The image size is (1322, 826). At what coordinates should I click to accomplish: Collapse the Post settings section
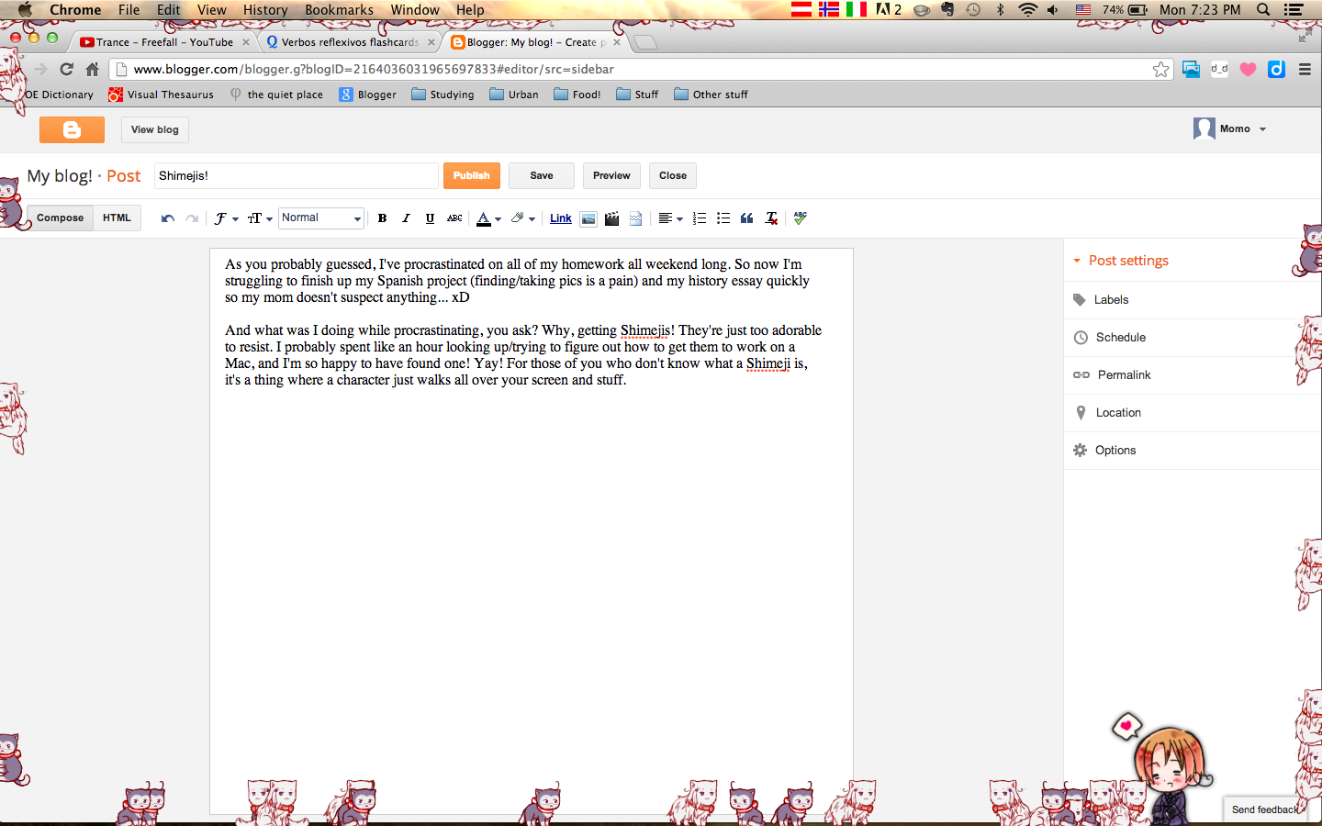1121,261
